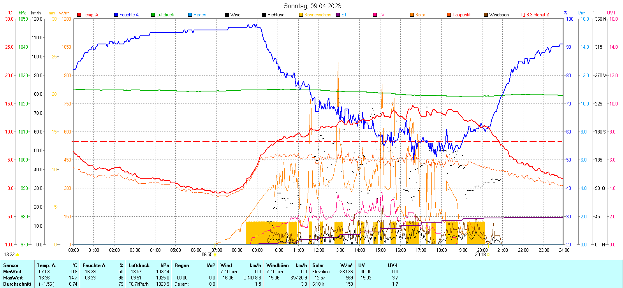This screenshot has width=623, height=288.
Task: Click the sunrise sun marker at 06:55
Action: click(215, 255)
